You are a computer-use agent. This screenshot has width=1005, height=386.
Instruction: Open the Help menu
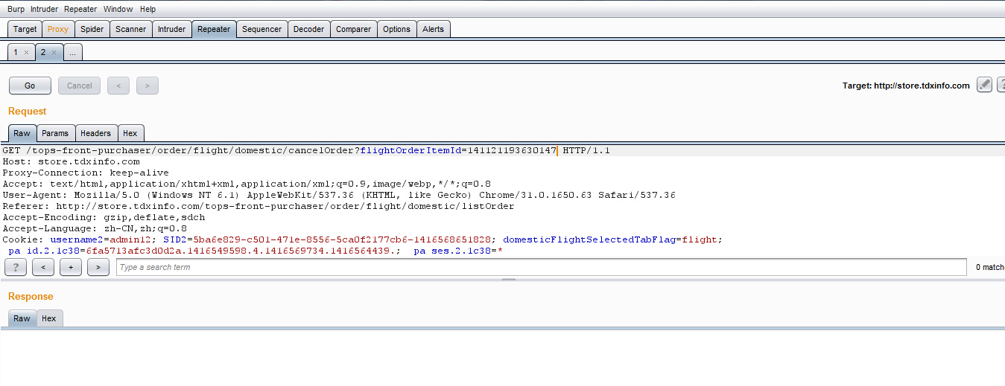tap(148, 9)
